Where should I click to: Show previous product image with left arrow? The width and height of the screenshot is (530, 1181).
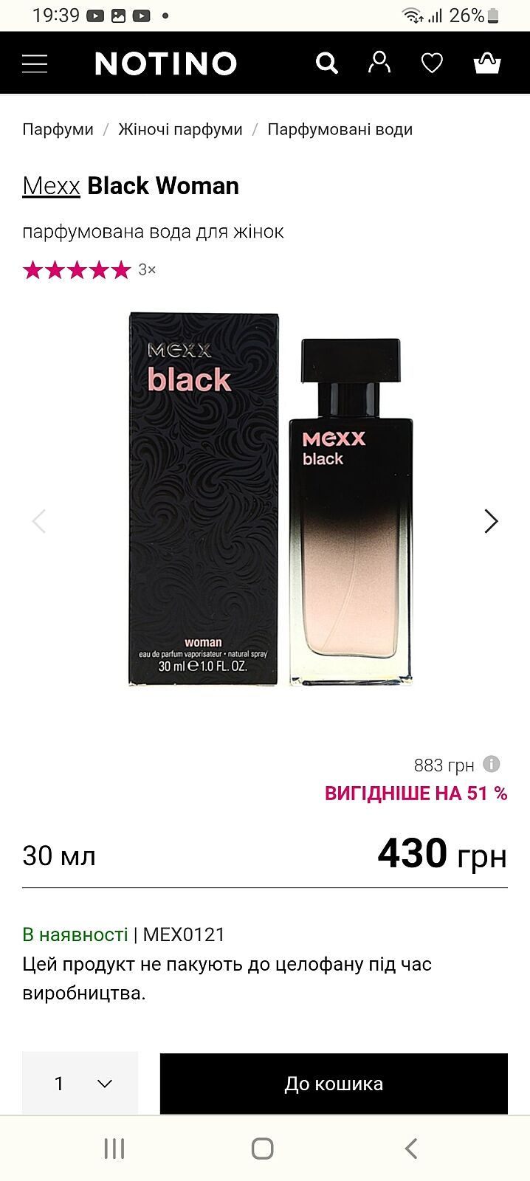[39, 521]
